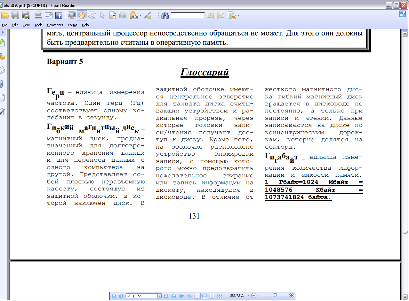Click the grayed-out glasses icon in the toolbar
409x301 pixels.
(92, 15)
